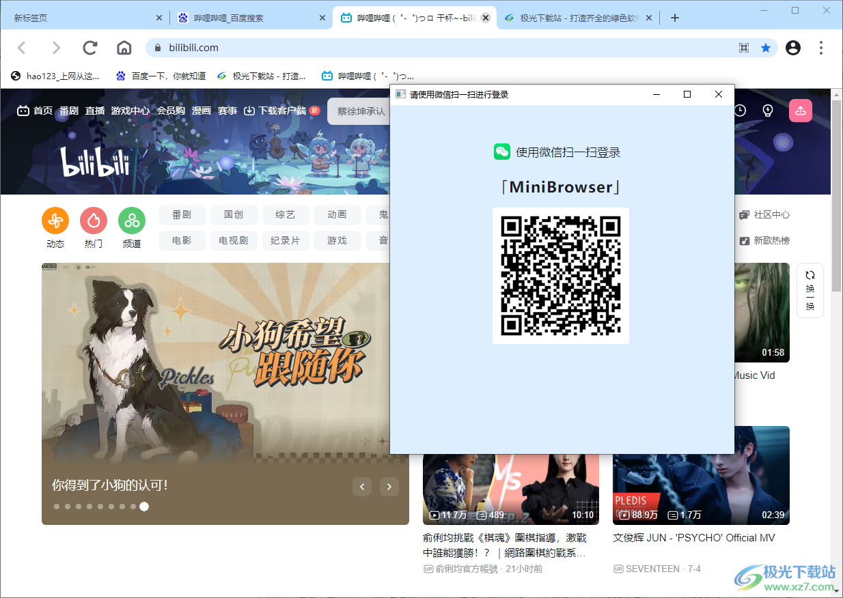This screenshot has height=598, width=843.
Task: Open the Chrome profile avatar icon
Action: (x=792, y=48)
